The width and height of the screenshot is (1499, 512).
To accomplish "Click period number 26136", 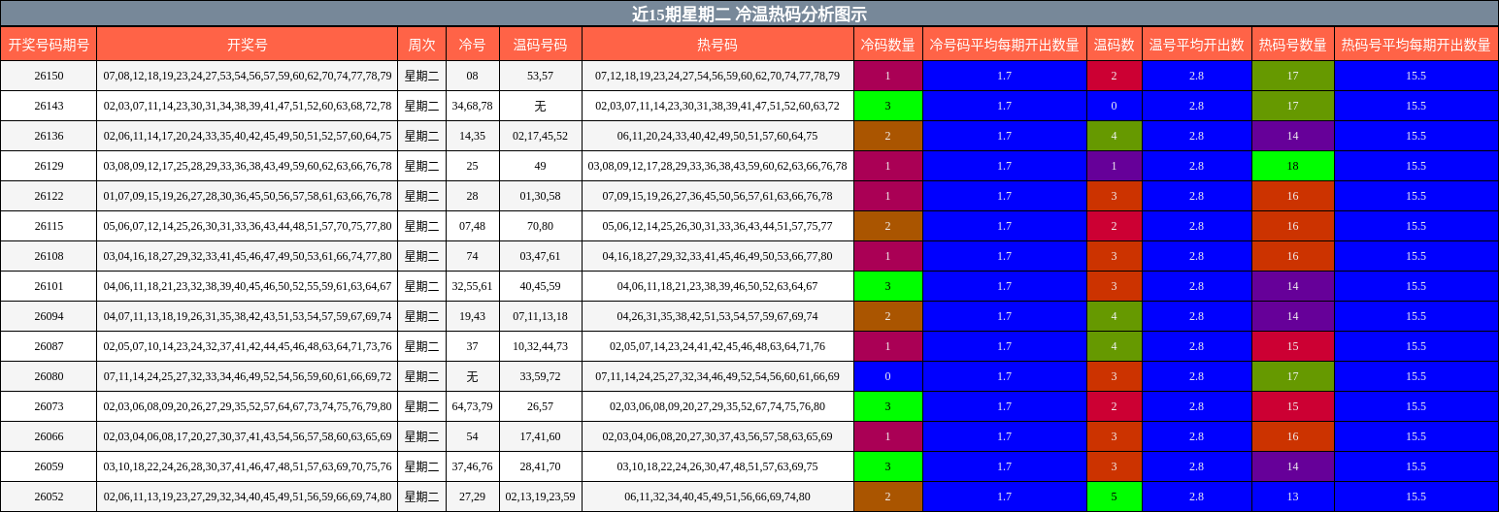I will (x=49, y=136).
